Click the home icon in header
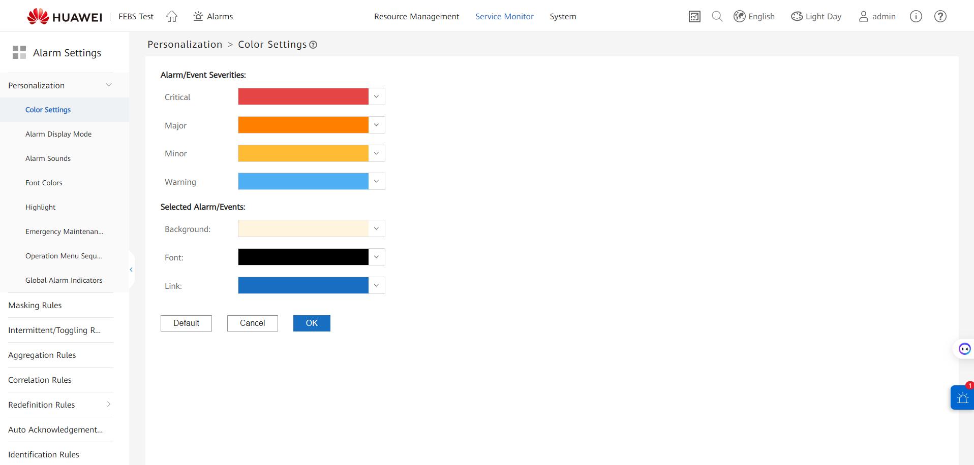The width and height of the screenshot is (974, 465). [172, 17]
